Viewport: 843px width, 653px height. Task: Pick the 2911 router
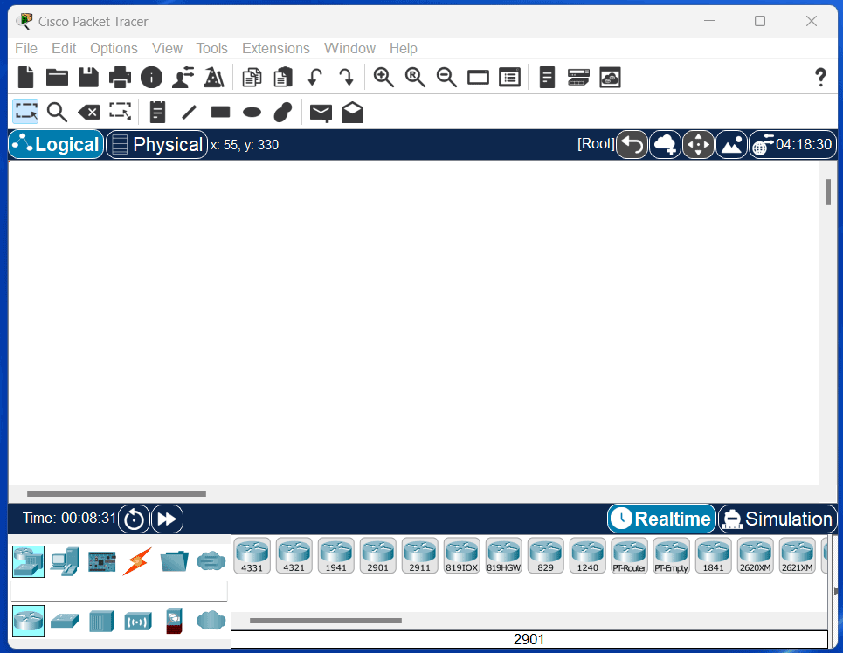(420, 556)
